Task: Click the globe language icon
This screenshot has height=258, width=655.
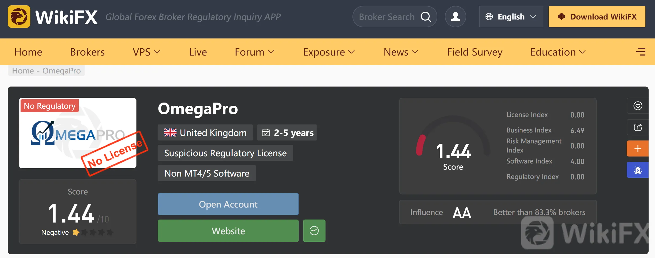Action: tap(489, 17)
